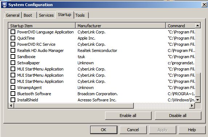Screen dimensions: 208x137
Task: Click the 'Bluetooth Software' item name
Action: coord(34,94)
